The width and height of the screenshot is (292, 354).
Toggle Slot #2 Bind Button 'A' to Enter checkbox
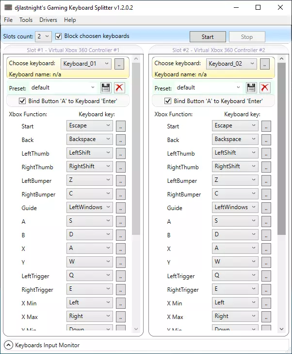[x=168, y=101]
